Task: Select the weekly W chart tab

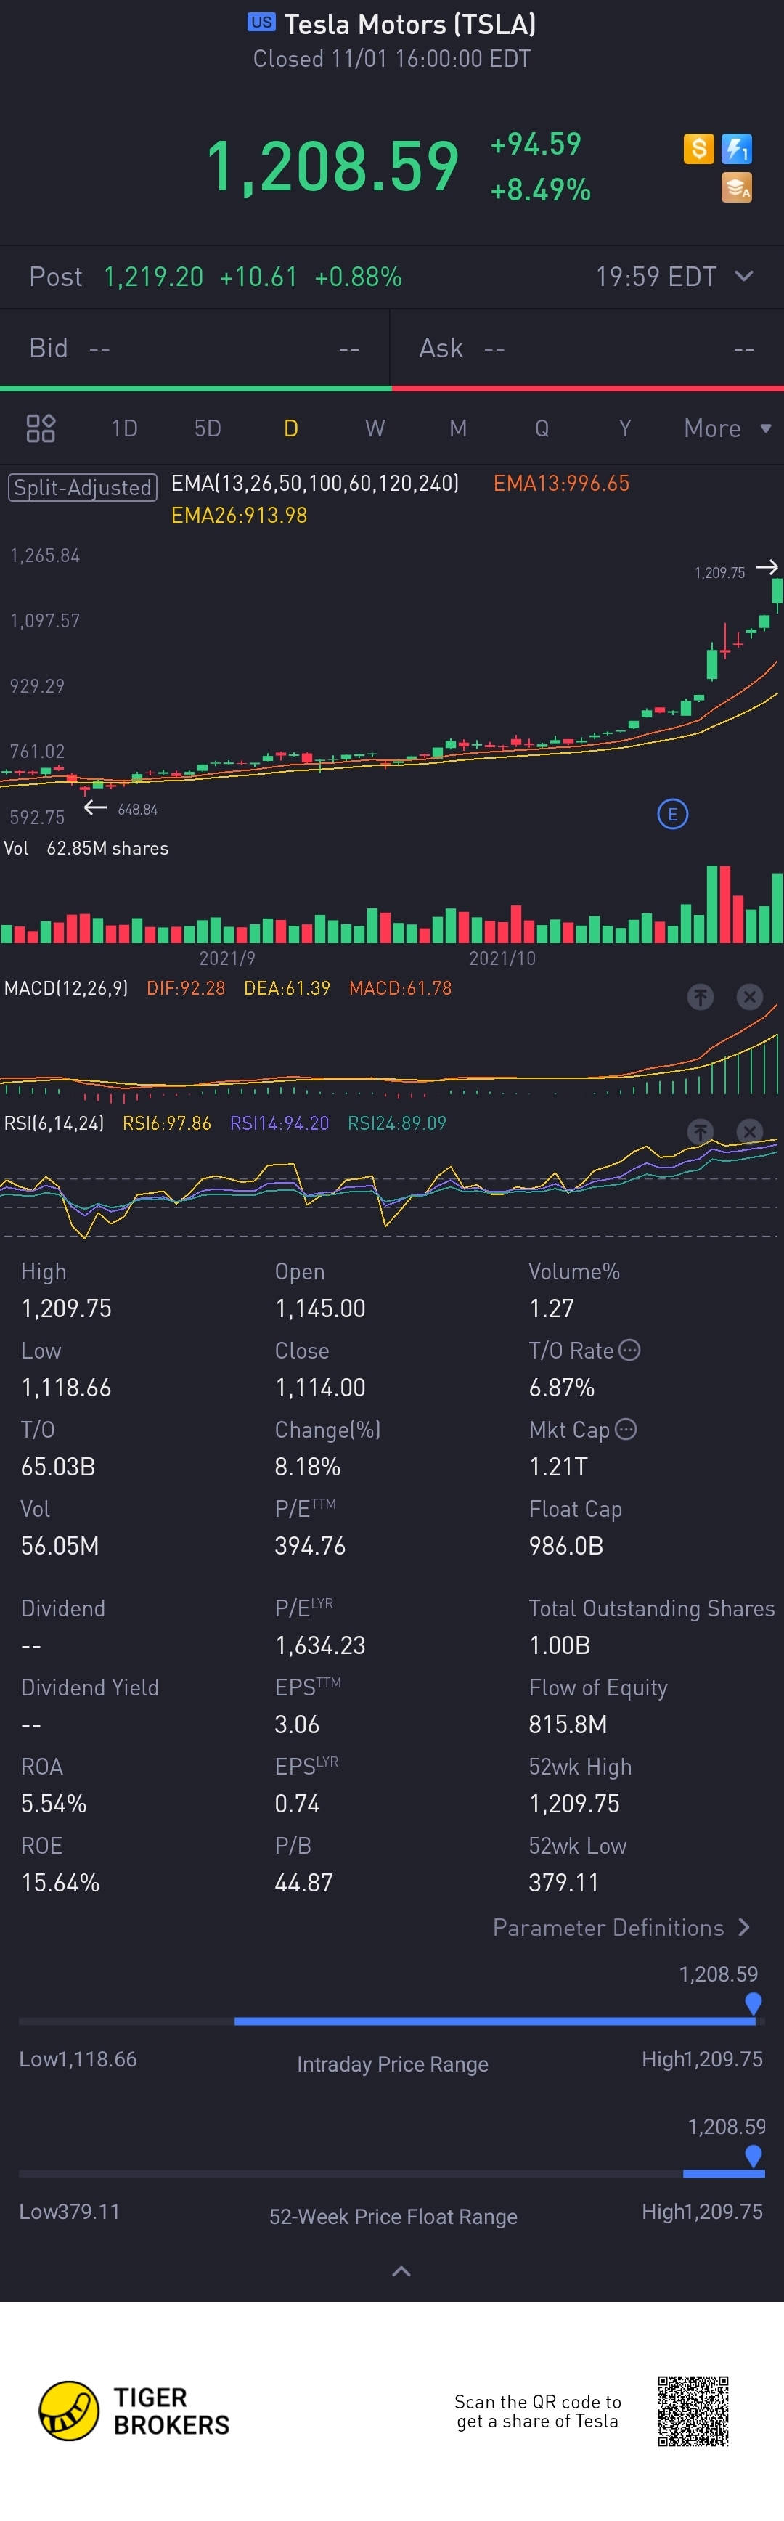Action: pyautogui.click(x=375, y=428)
